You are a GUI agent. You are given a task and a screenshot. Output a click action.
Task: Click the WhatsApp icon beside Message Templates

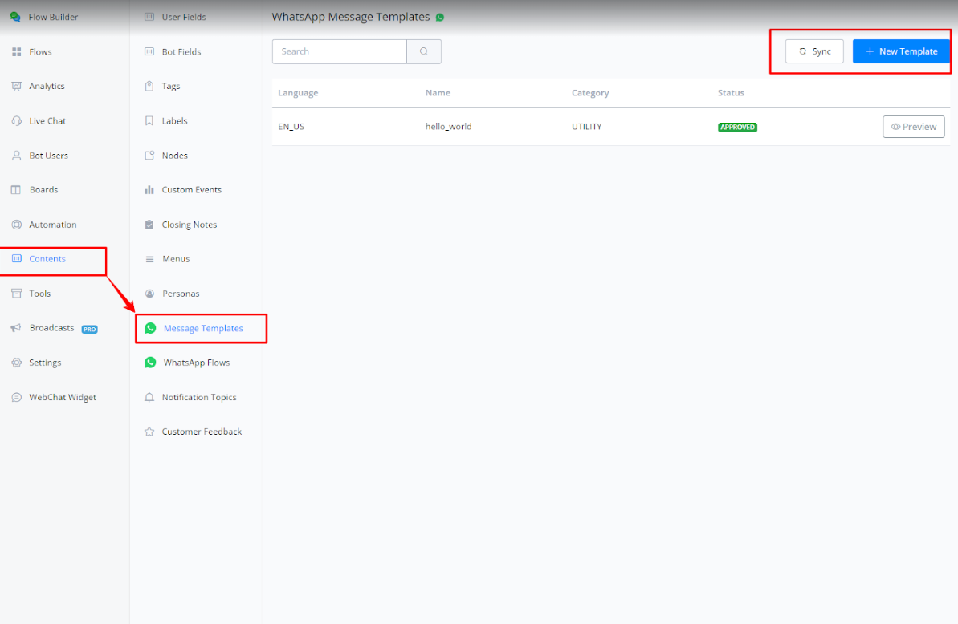click(x=150, y=328)
